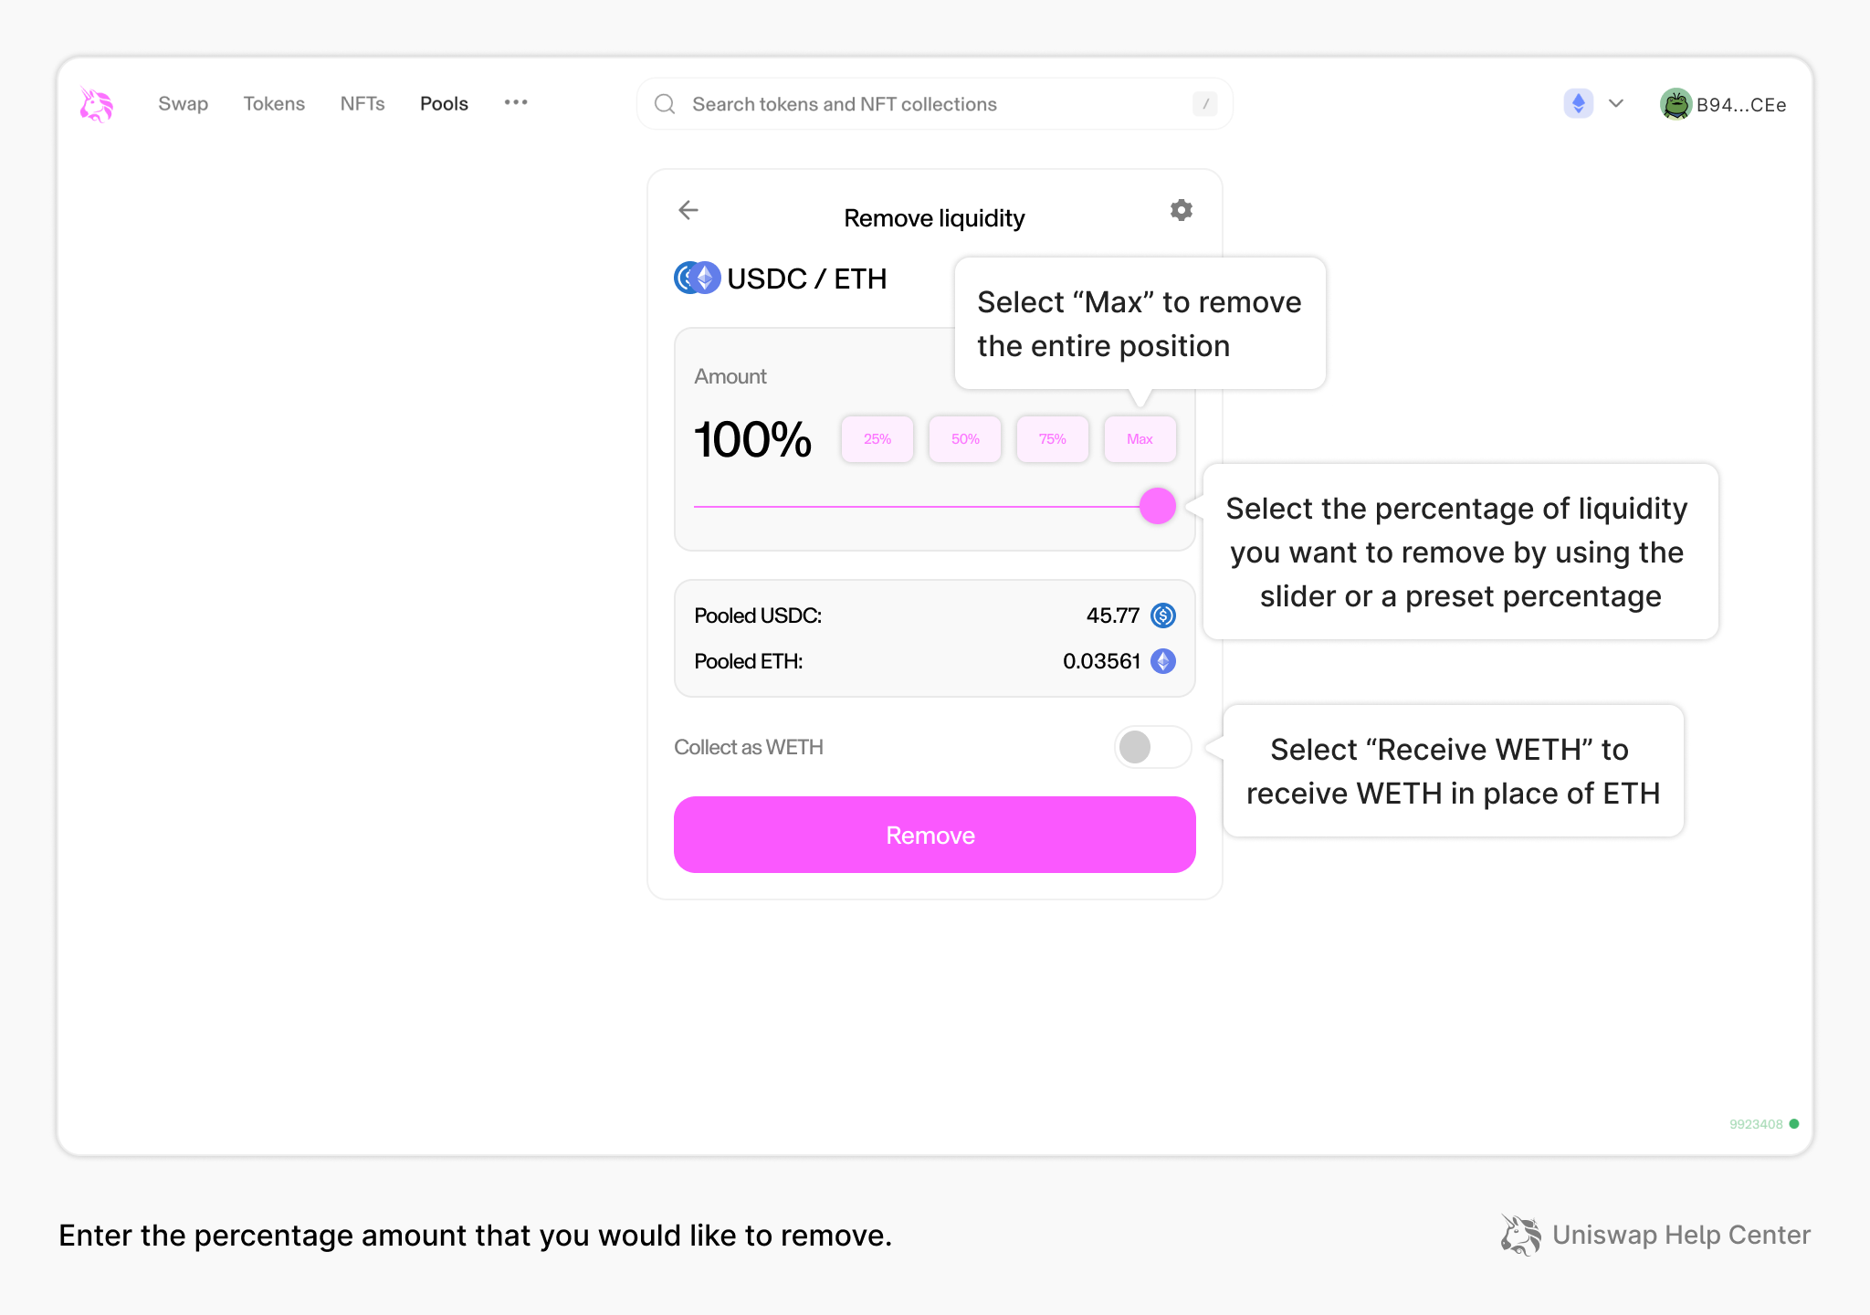1870x1315 pixels.
Task: Toggle the Collect as WETH switch
Action: [1152, 747]
